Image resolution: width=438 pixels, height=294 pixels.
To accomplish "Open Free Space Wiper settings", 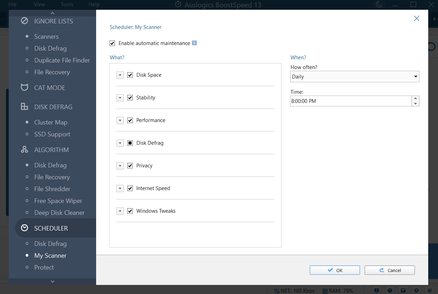I will tap(58, 201).
